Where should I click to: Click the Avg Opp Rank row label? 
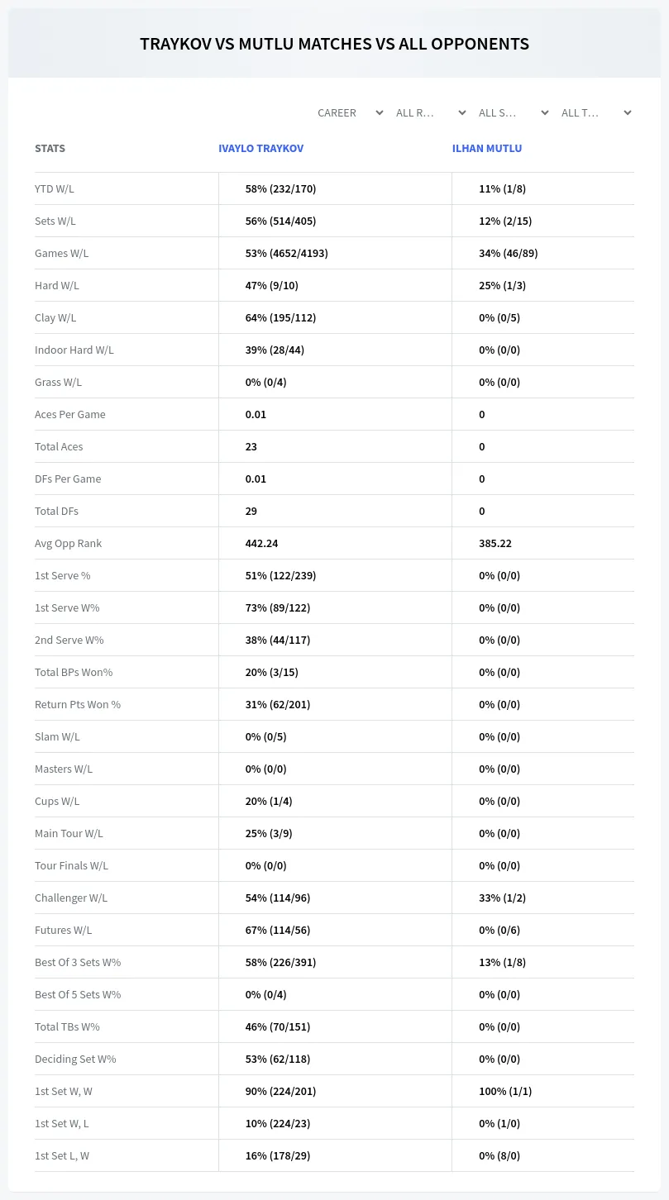(x=69, y=543)
